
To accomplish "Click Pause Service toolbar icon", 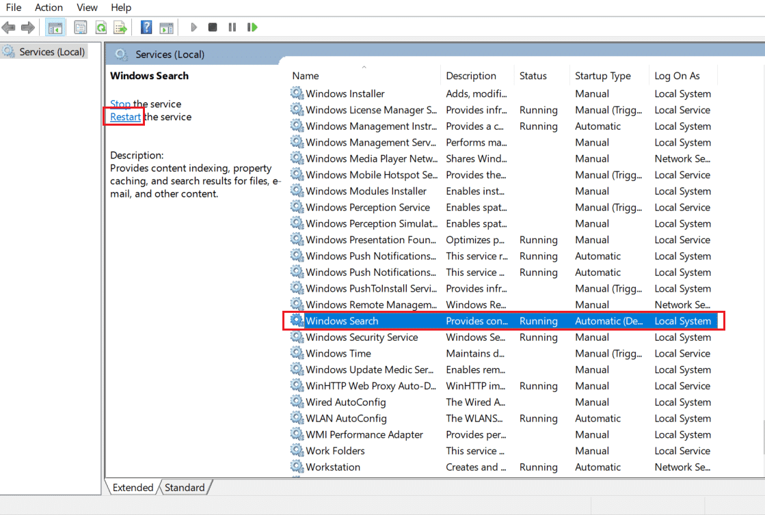I will point(232,27).
